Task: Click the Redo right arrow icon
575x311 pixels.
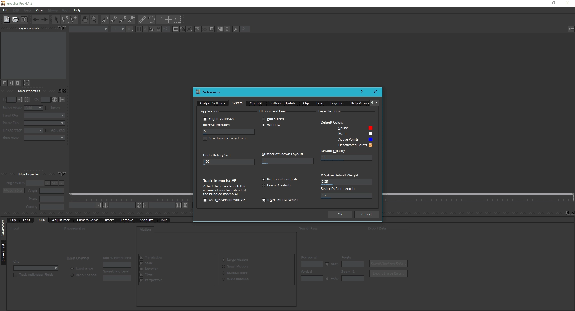Action: pyautogui.click(x=44, y=19)
